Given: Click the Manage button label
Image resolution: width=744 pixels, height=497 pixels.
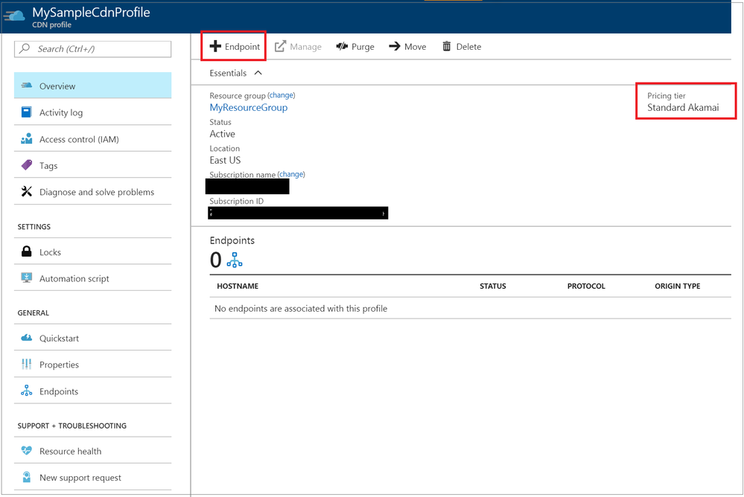Looking at the screenshot, I should 305,46.
